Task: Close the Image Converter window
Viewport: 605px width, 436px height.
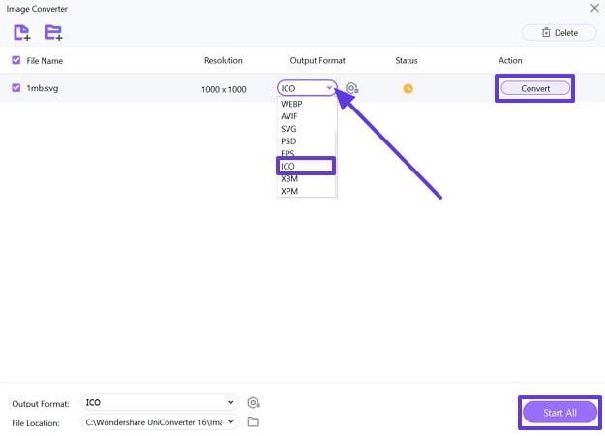Action: pyautogui.click(x=594, y=8)
